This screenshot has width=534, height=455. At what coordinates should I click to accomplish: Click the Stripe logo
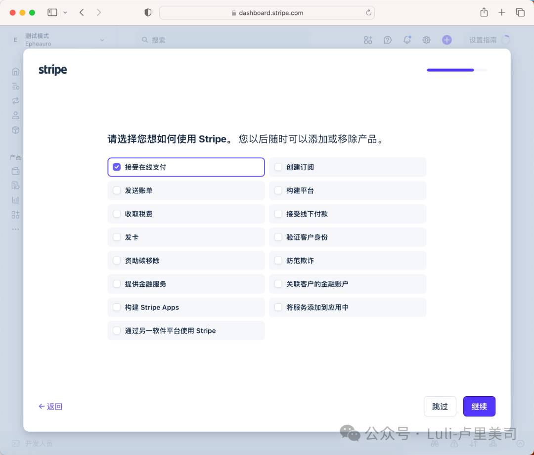click(x=53, y=70)
